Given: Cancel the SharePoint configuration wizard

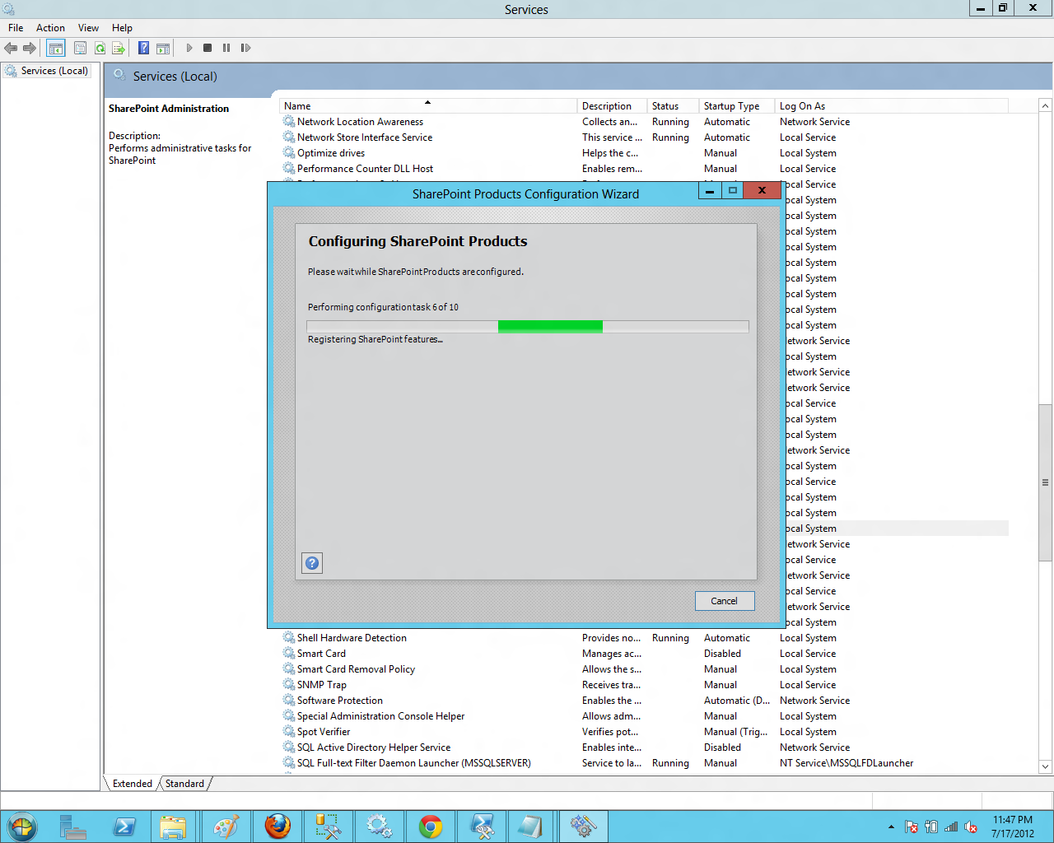Looking at the screenshot, I should [724, 600].
